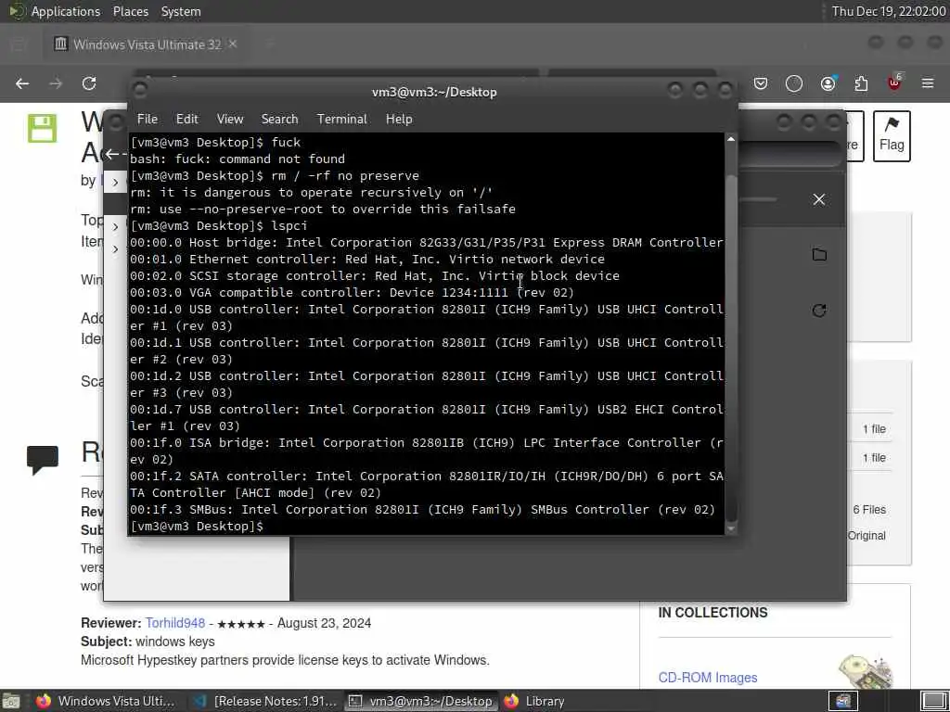
Task: Select the Windows Vista Ultimate 32 tab
Action: point(146,44)
